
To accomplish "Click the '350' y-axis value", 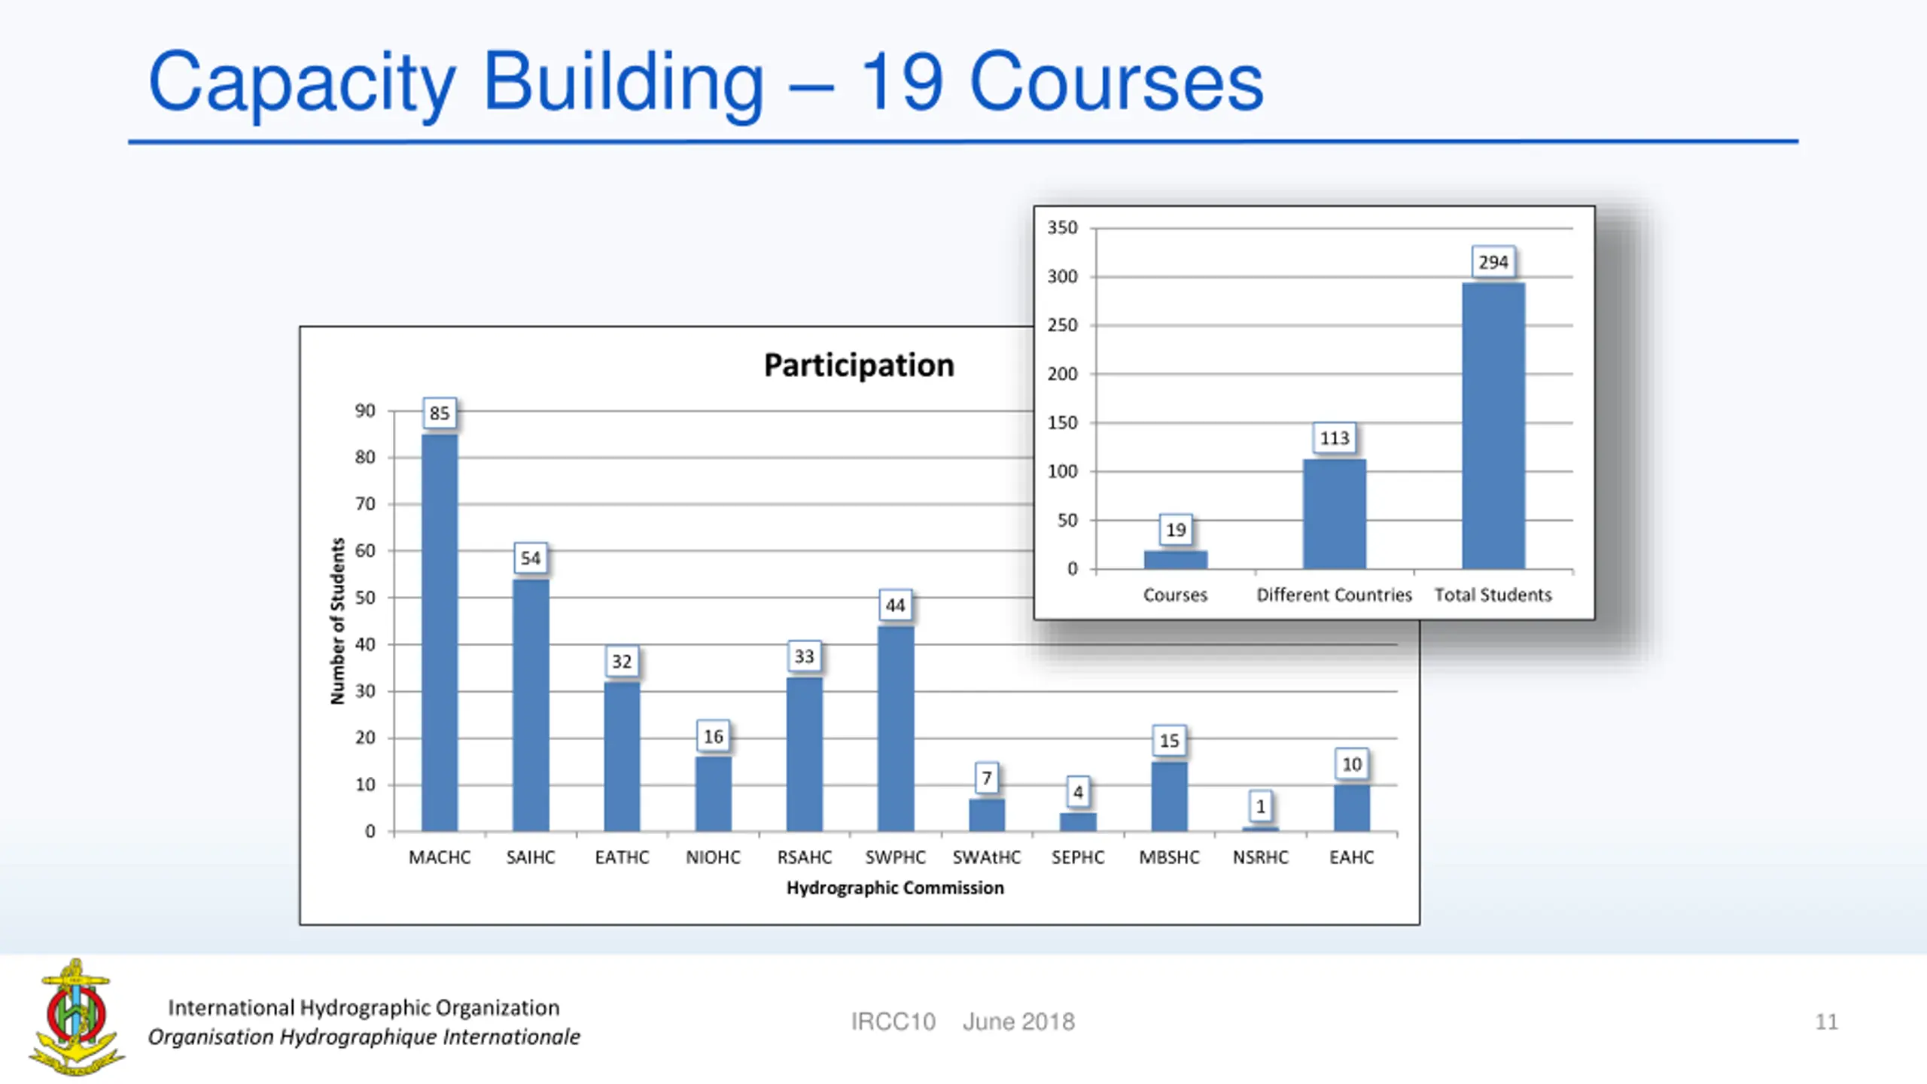I will coord(1063,228).
